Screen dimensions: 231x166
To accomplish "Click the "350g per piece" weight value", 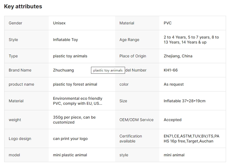I will (x=74, y=120).
